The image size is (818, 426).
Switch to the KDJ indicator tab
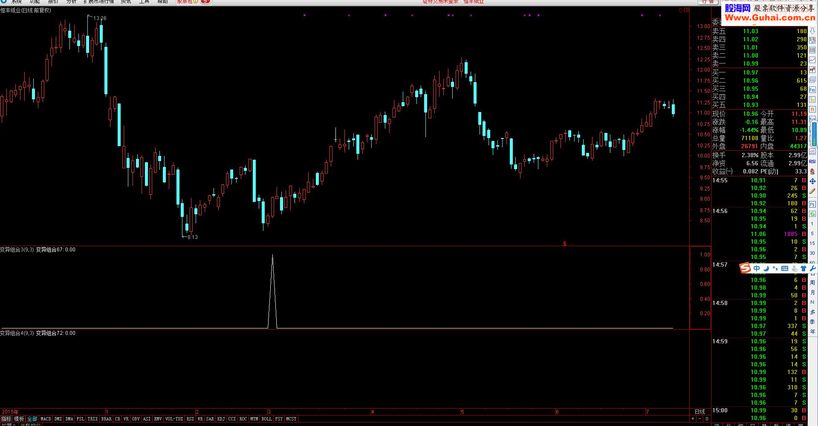(x=221, y=419)
